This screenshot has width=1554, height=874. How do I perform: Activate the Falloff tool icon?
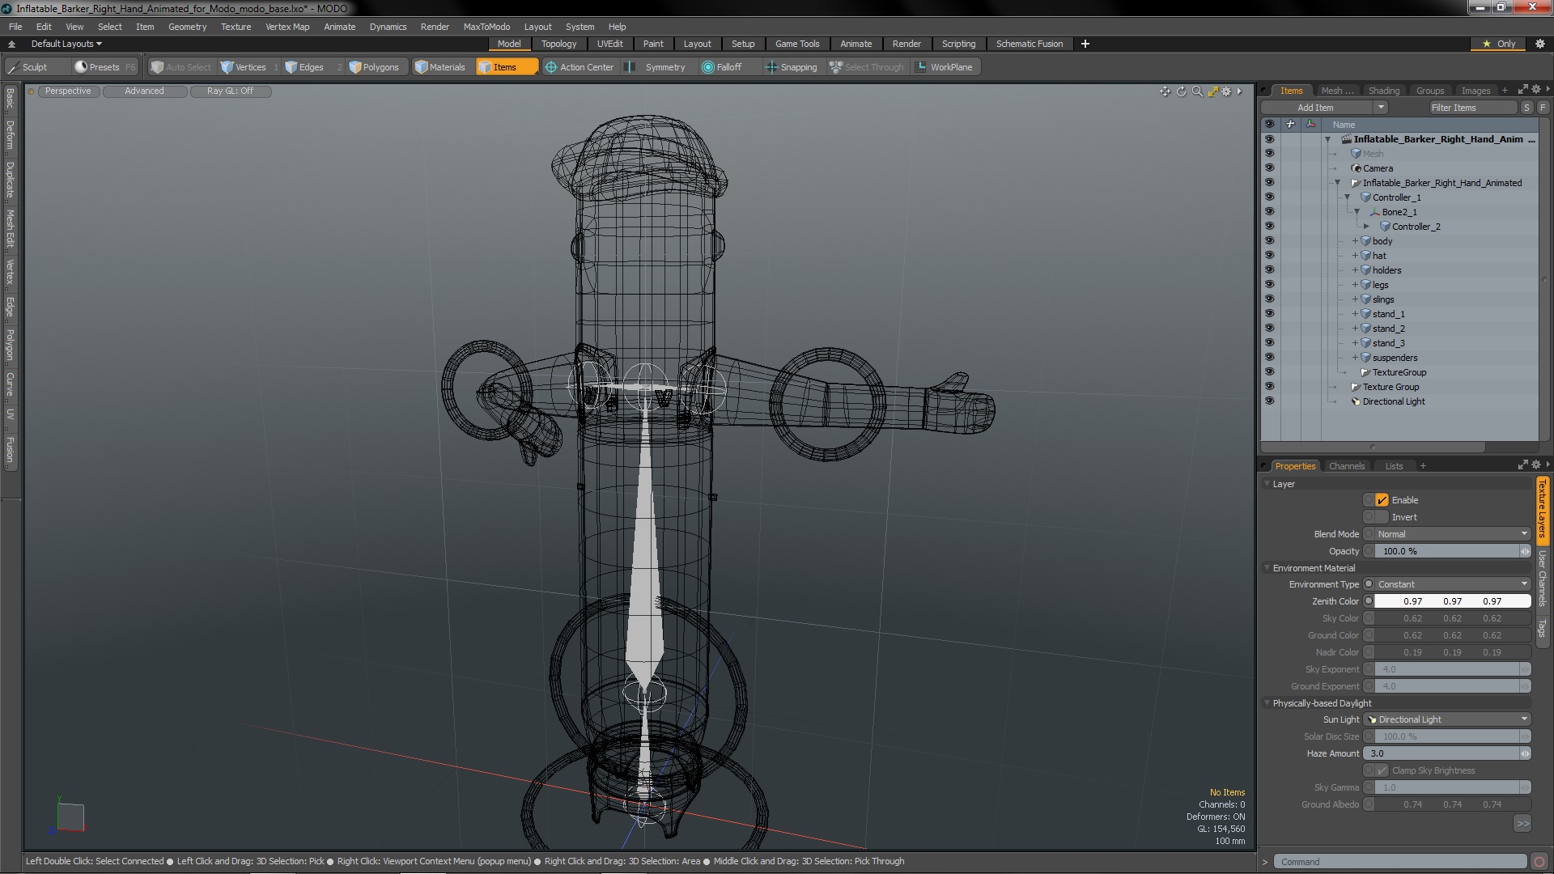pos(708,67)
